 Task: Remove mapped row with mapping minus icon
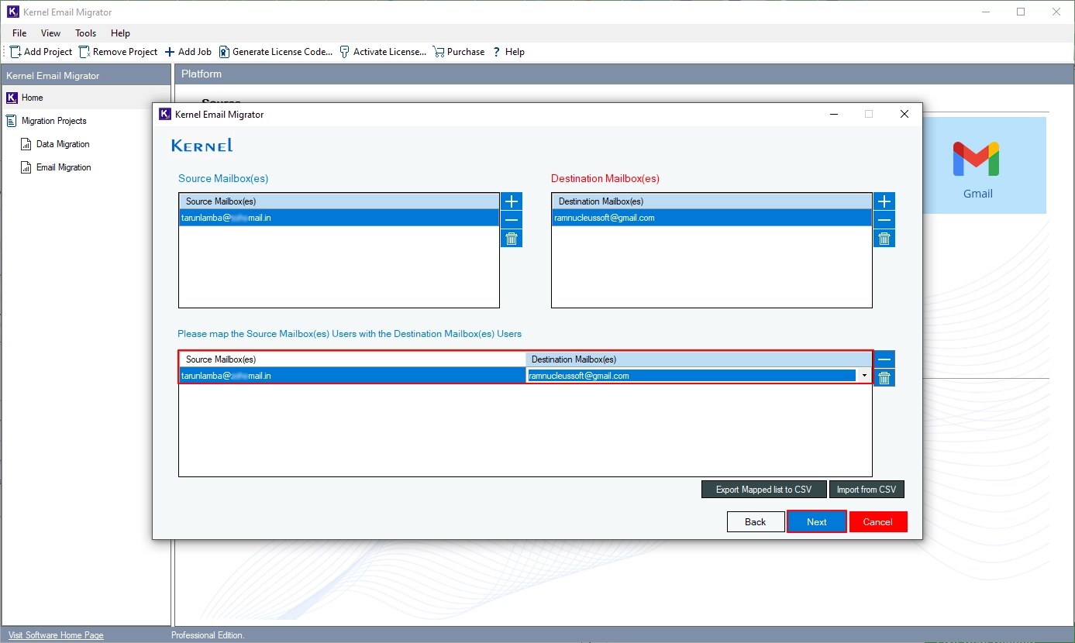[x=884, y=359]
